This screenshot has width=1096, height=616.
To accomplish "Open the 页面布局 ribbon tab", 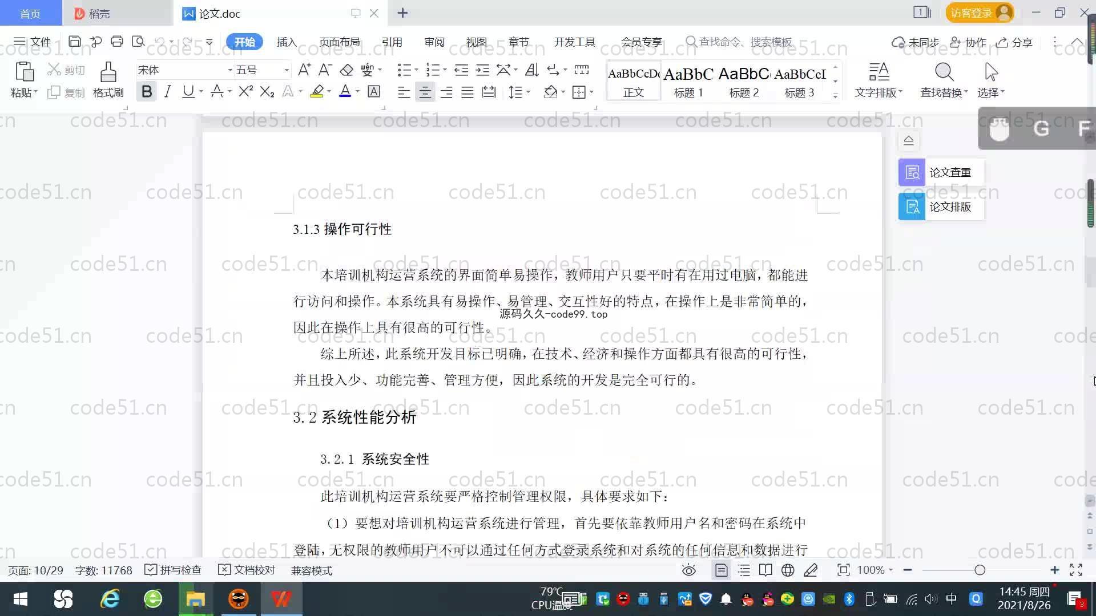I will coord(340,42).
